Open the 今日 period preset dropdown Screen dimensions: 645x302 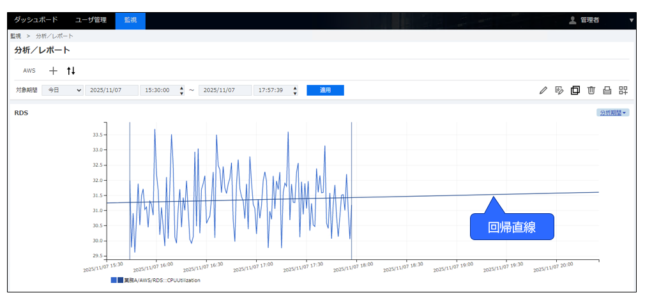click(x=62, y=91)
